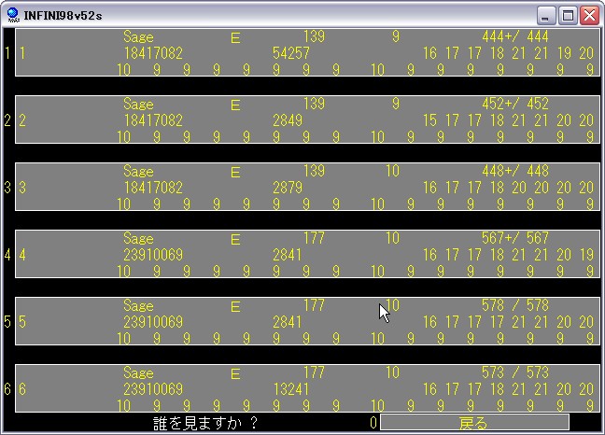Click the 戻る (back) button

click(x=474, y=423)
